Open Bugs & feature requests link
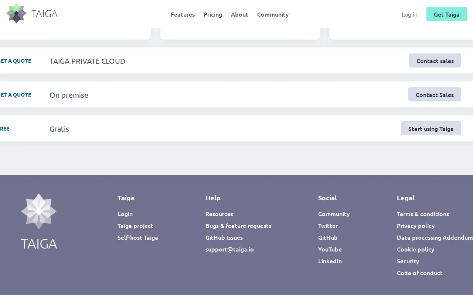The image size is (473, 295). (x=238, y=226)
